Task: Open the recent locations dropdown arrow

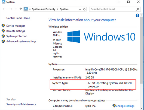Action: click(x=16, y=9)
